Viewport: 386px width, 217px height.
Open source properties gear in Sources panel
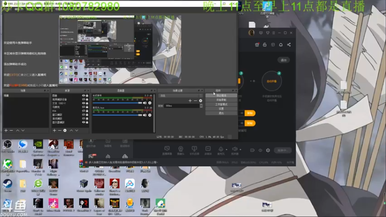(x=65, y=130)
